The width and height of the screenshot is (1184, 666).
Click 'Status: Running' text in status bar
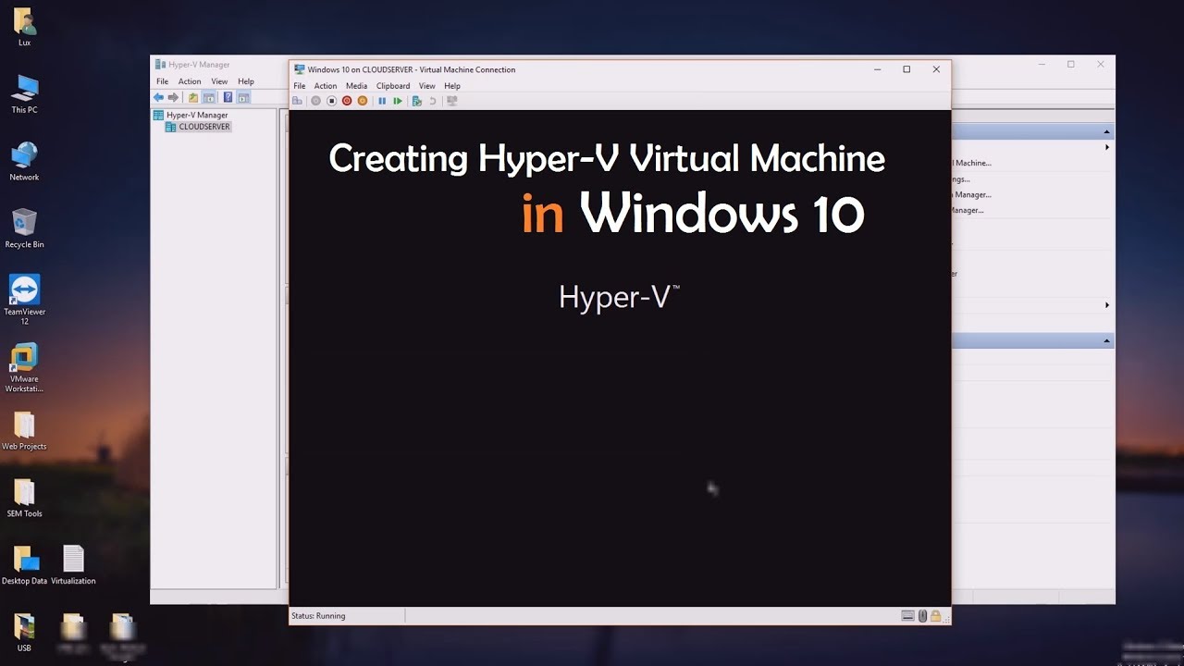[318, 616]
